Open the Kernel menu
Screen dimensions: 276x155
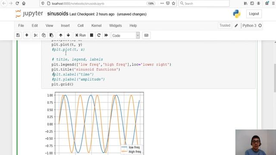(96, 26)
